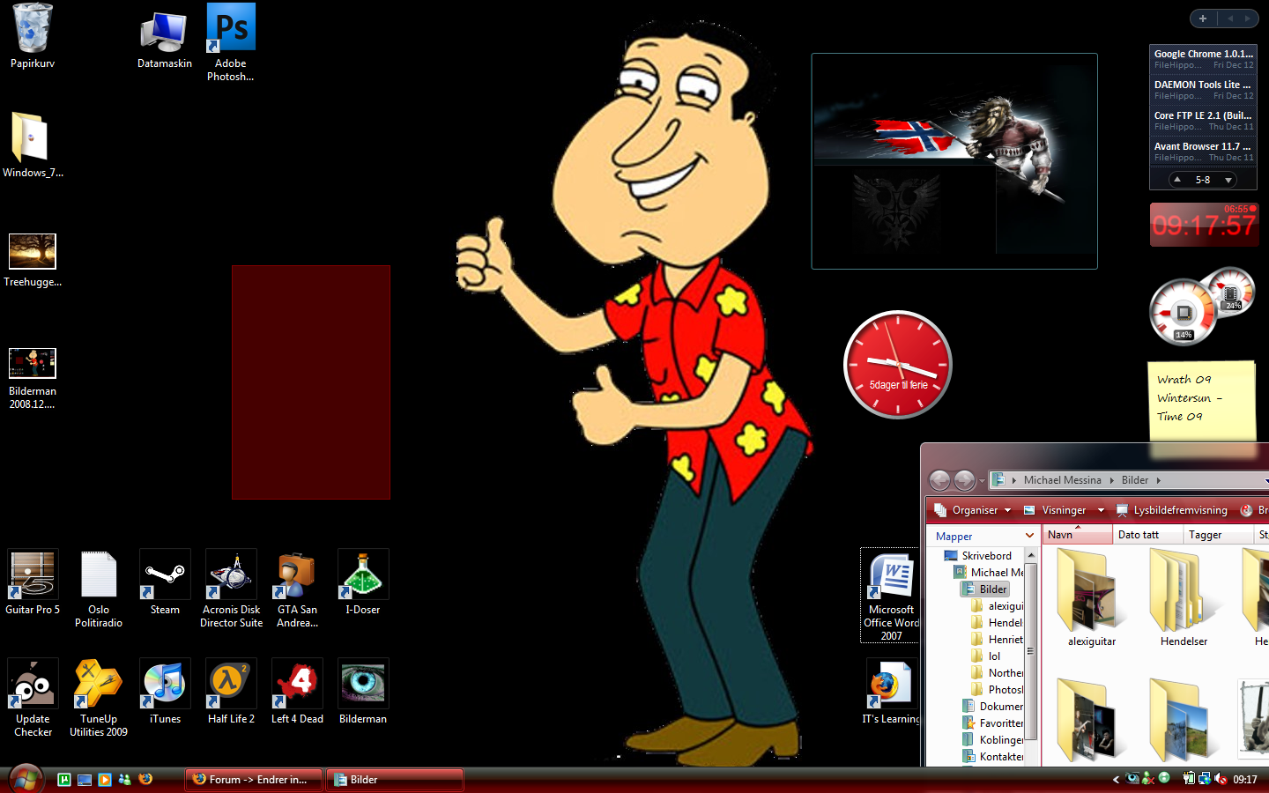Screen dimensions: 1269x793
Task: Click Michael Messina in the address bar
Action: 1062,480
